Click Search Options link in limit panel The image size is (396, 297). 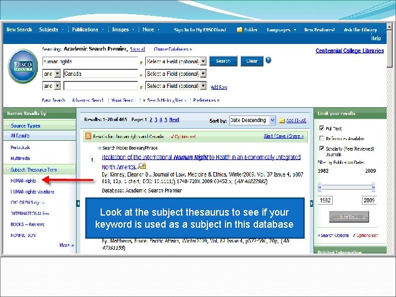pos(333,235)
